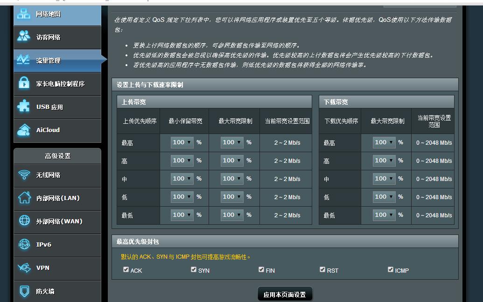
Task: Open 最低 row maximum bandwidth limit dropdown
Action: [x=231, y=215]
